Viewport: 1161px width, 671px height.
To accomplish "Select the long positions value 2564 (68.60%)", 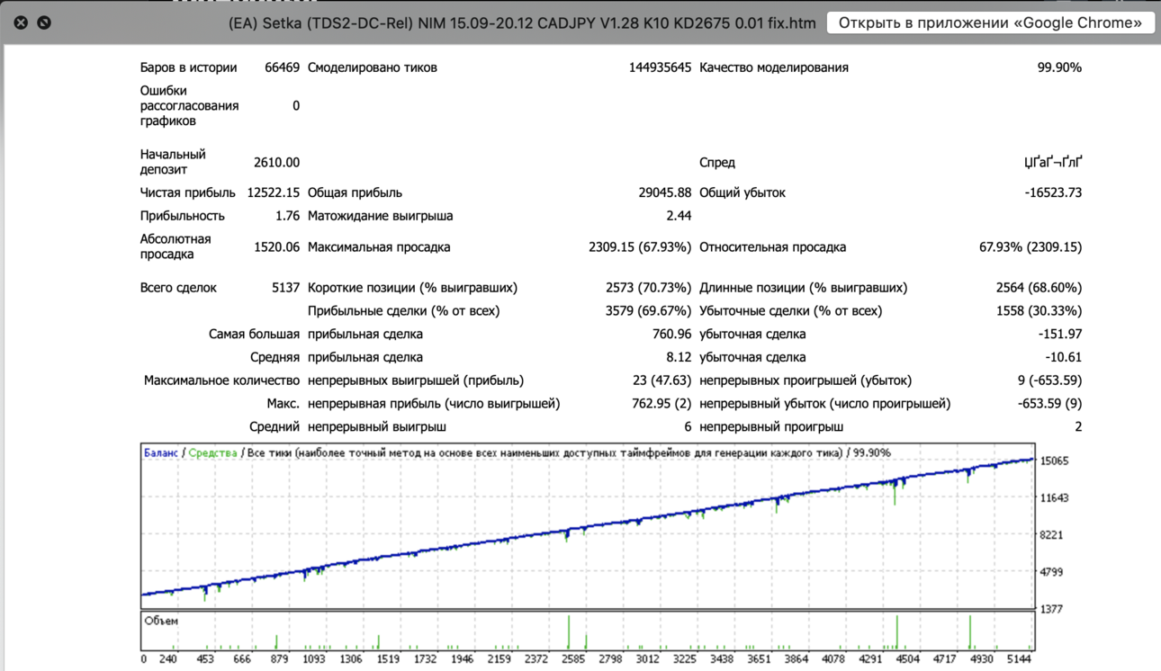I will (1039, 288).
